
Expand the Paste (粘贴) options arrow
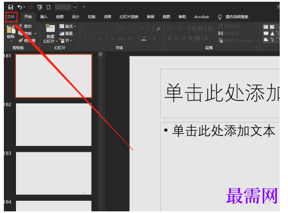click(x=10, y=41)
